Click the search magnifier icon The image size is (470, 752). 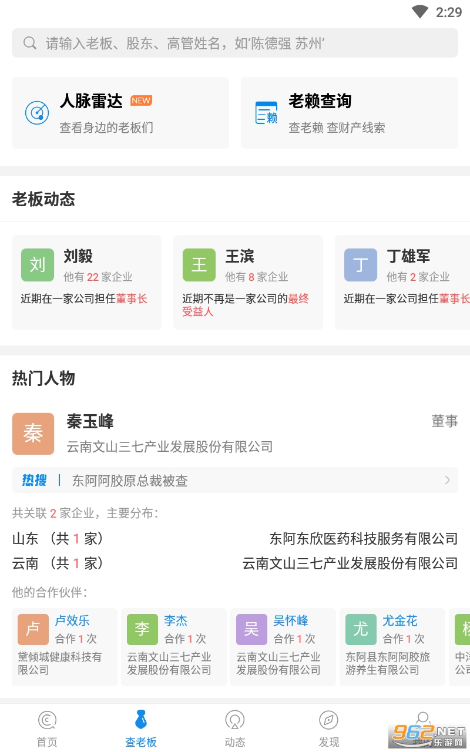[x=30, y=43]
